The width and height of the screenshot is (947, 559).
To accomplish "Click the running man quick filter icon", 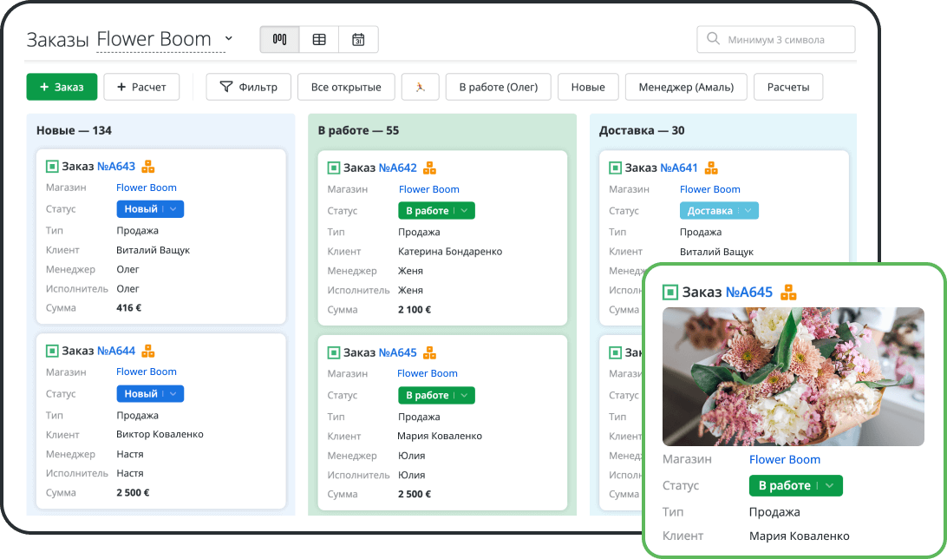I will click(x=420, y=87).
